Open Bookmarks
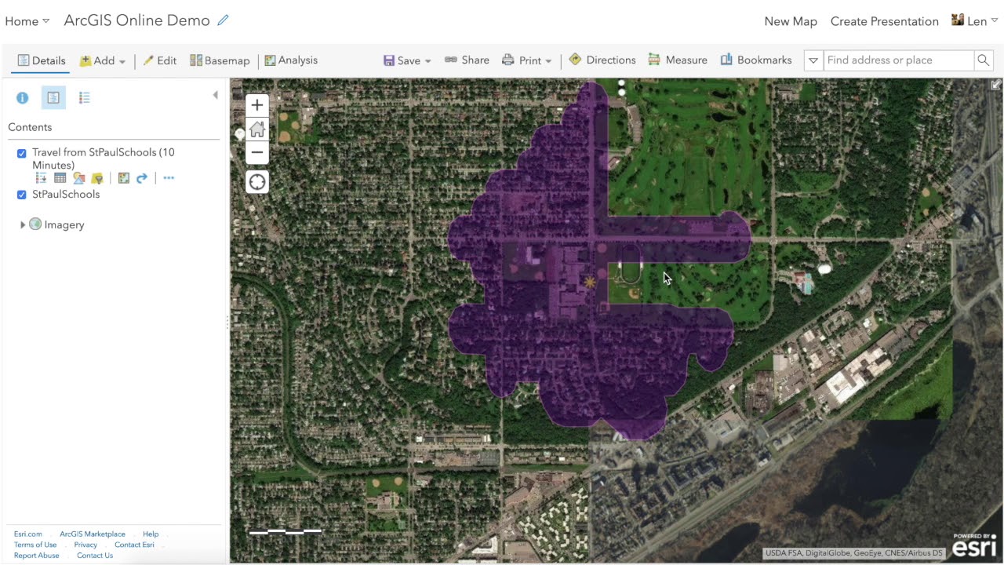This screenshot has width=1004, height=565. (x=756, y=60)
